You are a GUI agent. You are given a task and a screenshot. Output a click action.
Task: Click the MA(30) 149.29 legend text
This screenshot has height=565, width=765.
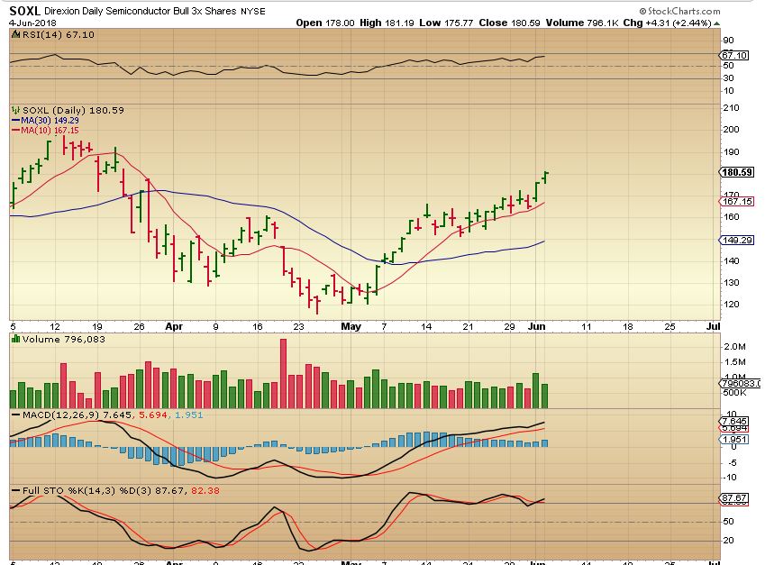(x=50, y=121)
